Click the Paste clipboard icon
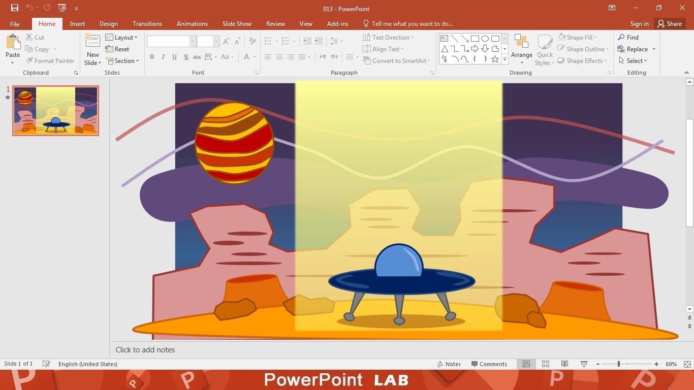This screenshot has width=694, height=390. pos(13,43)
